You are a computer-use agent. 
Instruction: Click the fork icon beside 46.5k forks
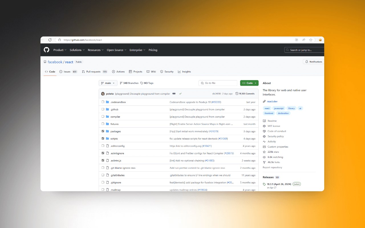tap(264, 162)
